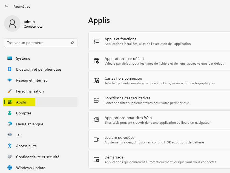
Task: Open the Système settings category
Action: point(23,58)
